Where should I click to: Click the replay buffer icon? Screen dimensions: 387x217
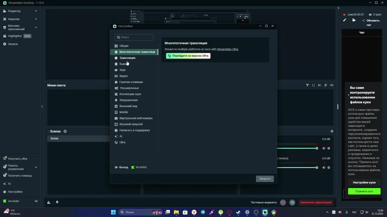292,203
